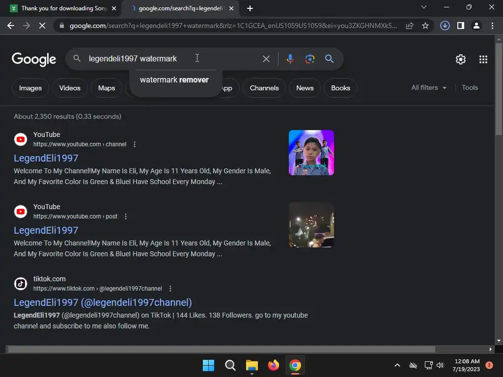Search by image with Lens icon

click(309, 59)
